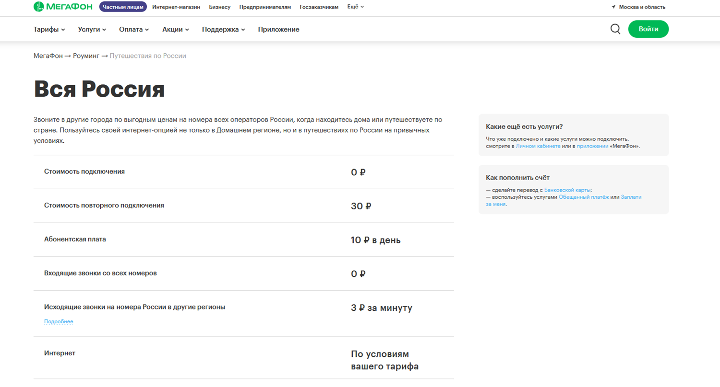Click Стоимость повторного подключения label
The width and height of the screenshot is (720, 387).
[x=104, y=205]
